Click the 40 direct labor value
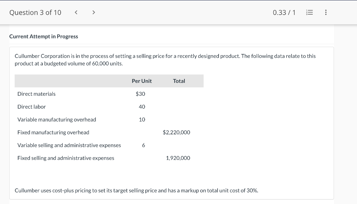 pos(142,107)
